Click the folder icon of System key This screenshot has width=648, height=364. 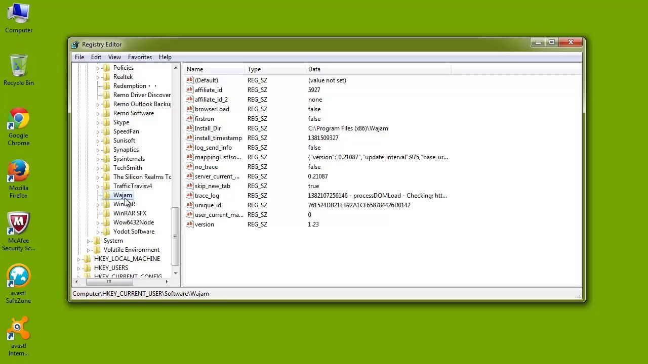97,241
